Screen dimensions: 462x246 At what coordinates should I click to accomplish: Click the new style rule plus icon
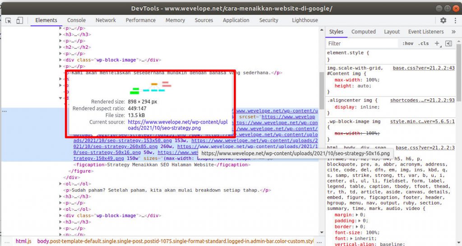pyautogui.click(x=436, y=43)
